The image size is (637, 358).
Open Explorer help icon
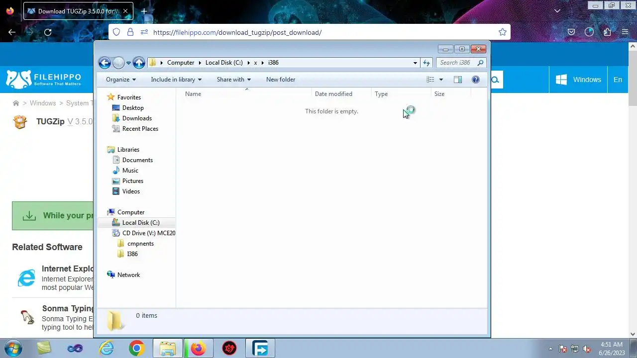pyautogui.click(x=476, y=80)
